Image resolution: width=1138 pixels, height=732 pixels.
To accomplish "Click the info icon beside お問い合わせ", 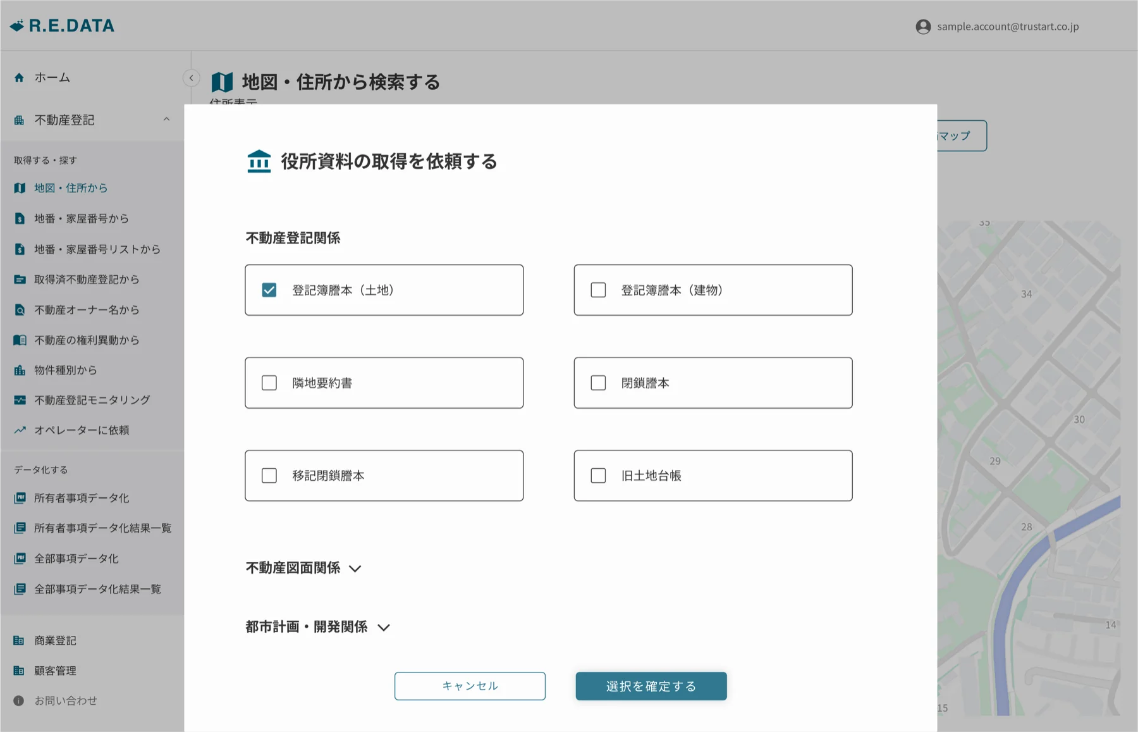I will click(19, 701).
